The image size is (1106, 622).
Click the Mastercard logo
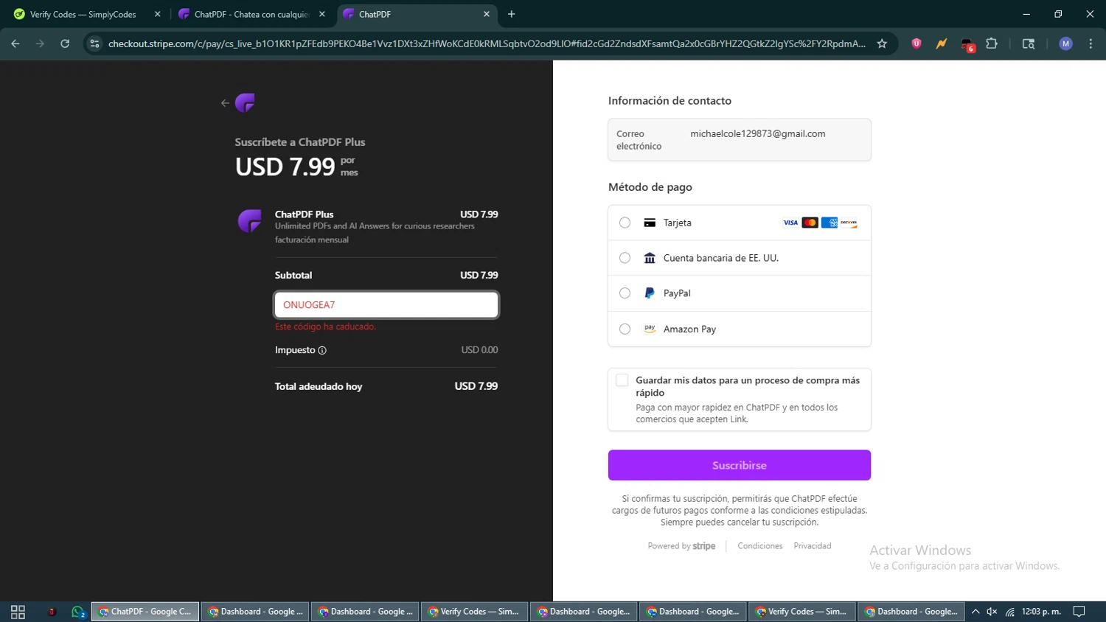810,223
